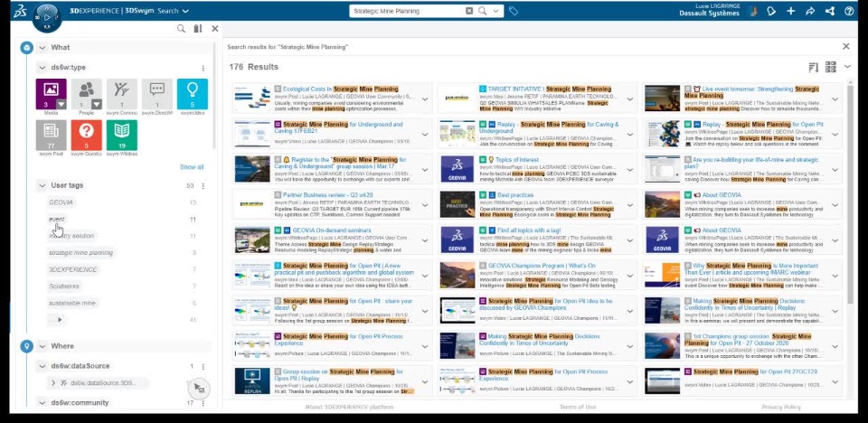The image size is (868, 423).
Task: Show more user tags arrow
Action: [60, 319]
